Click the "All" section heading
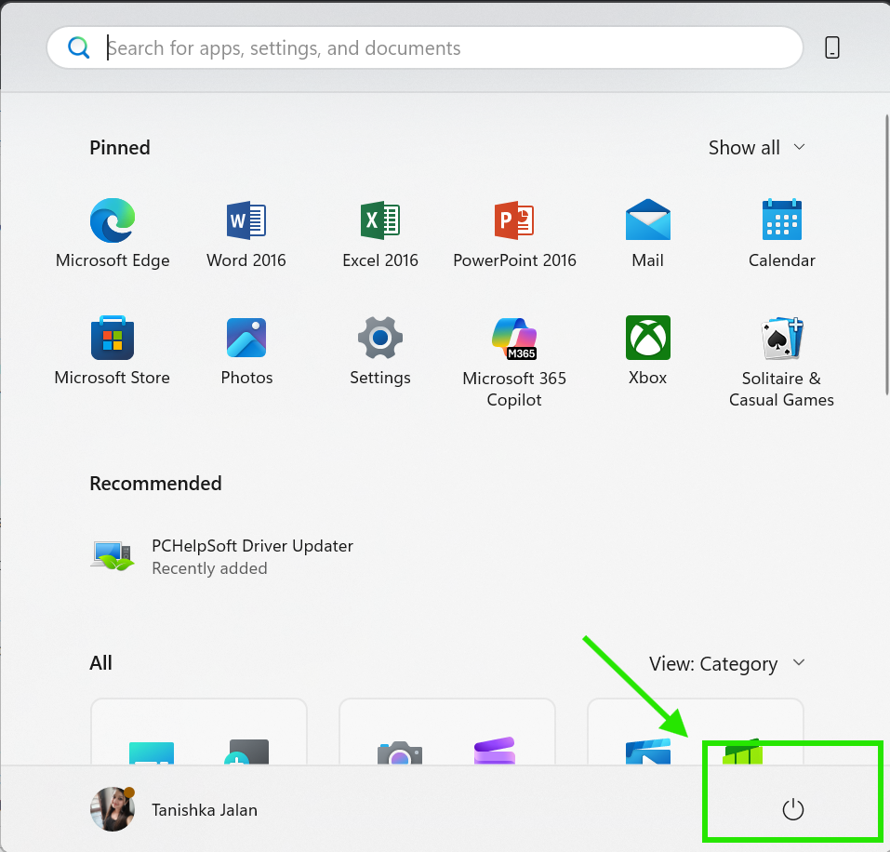 point(100,663)
